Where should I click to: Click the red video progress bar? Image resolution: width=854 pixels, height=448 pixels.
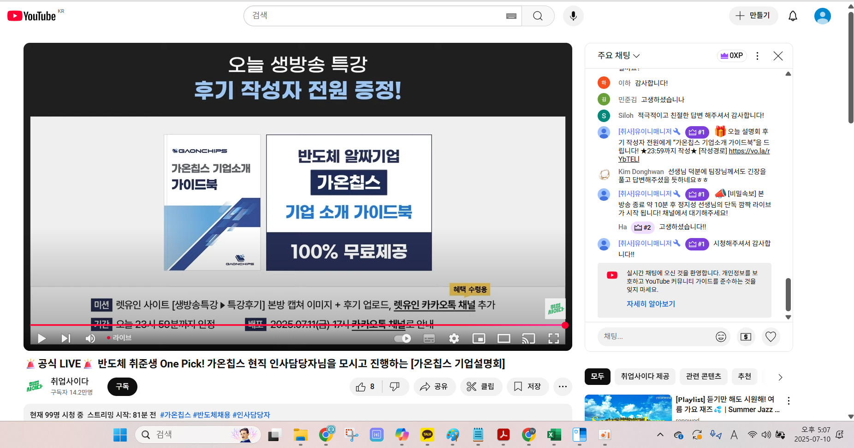tap(297, 325)
